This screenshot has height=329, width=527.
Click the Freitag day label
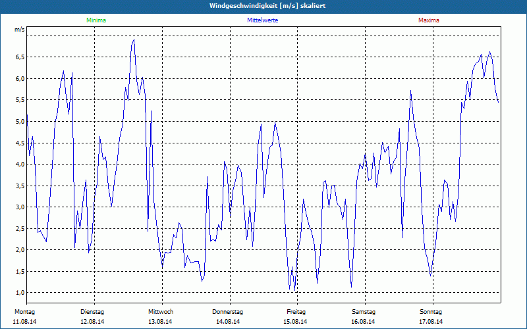pos(296,312)
